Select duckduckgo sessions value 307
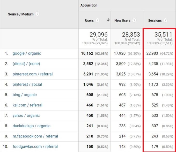This screenshot has width=176, height=152. tap(155, 126)
